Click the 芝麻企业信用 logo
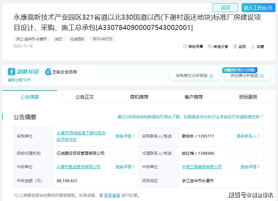The image size is (278, 201). coord(61,72)
